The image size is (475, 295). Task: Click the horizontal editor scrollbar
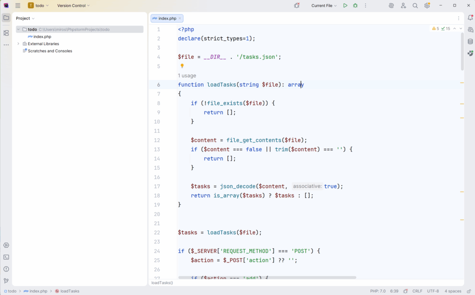point(267,277)
